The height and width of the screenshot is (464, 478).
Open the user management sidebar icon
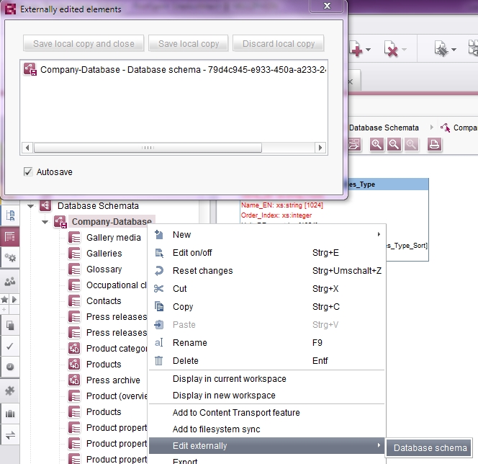pos(10,281)
